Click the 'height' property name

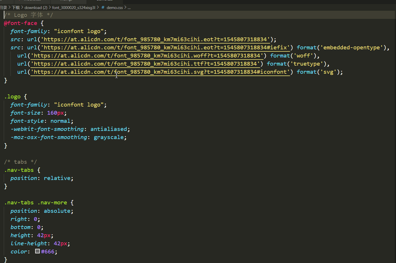coord(20,235)
